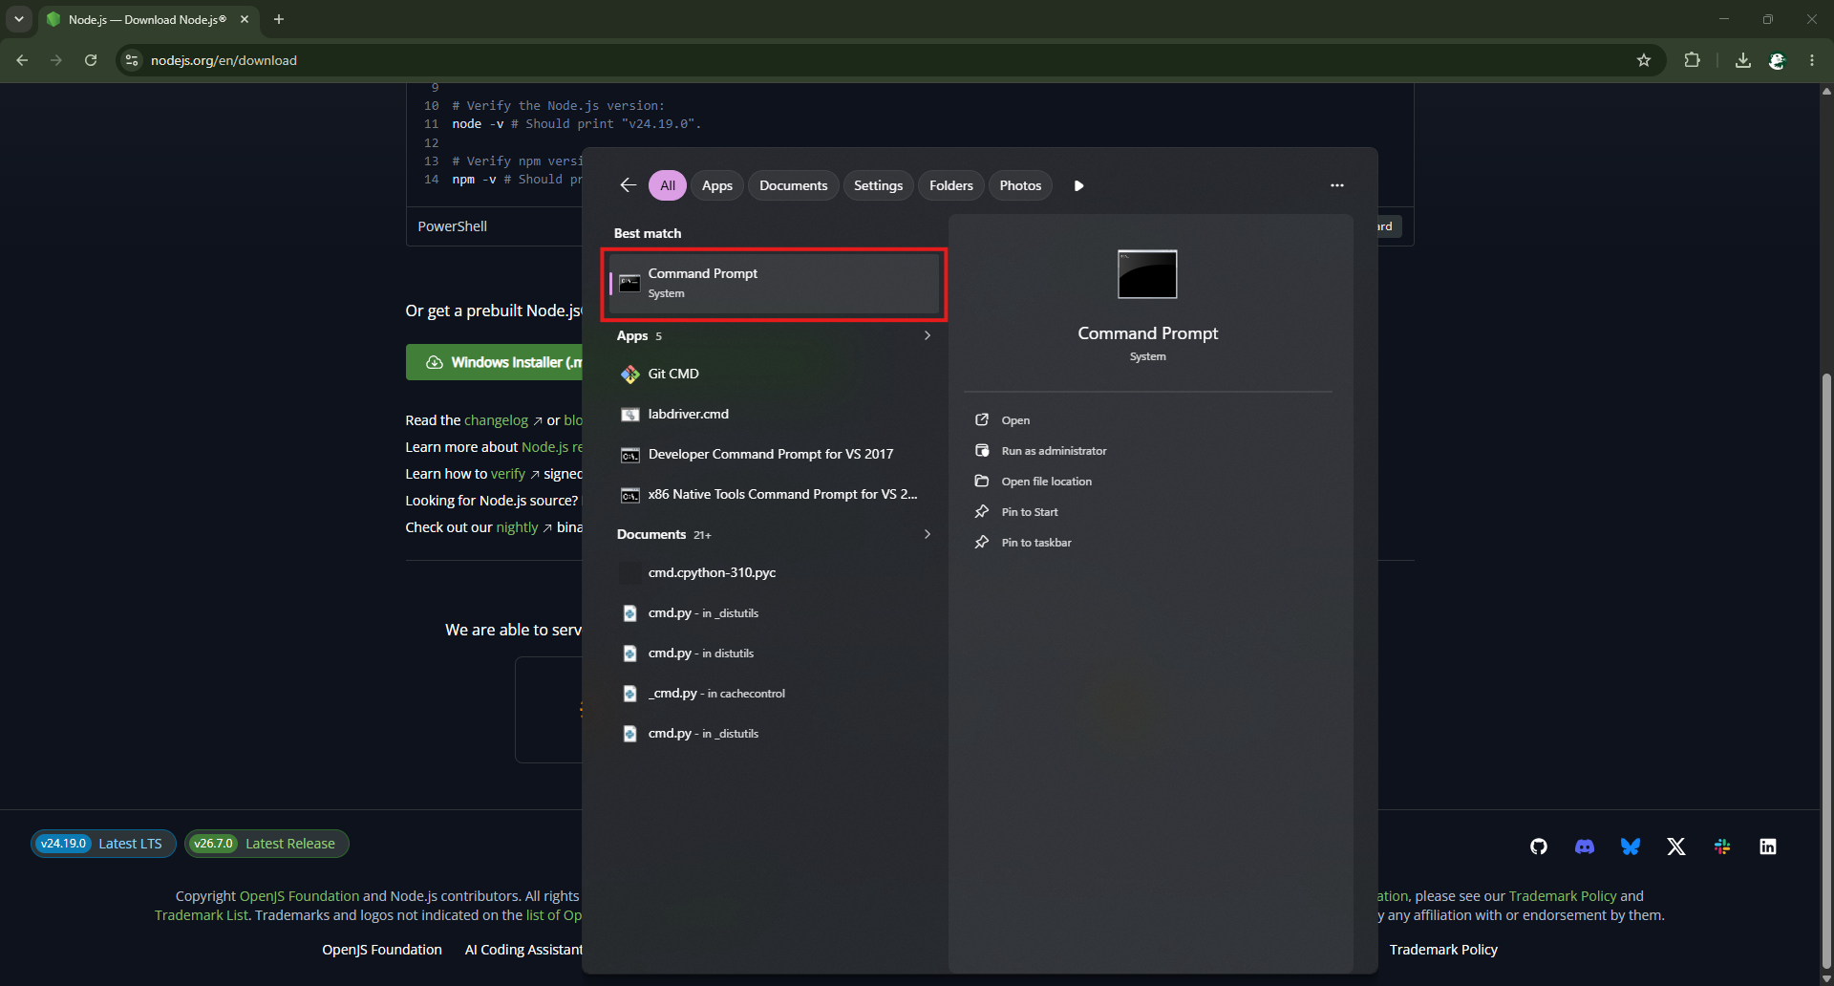1834x986 pixels.
Task: Pin Command Prompt to taskbar
Action: 1036,543
